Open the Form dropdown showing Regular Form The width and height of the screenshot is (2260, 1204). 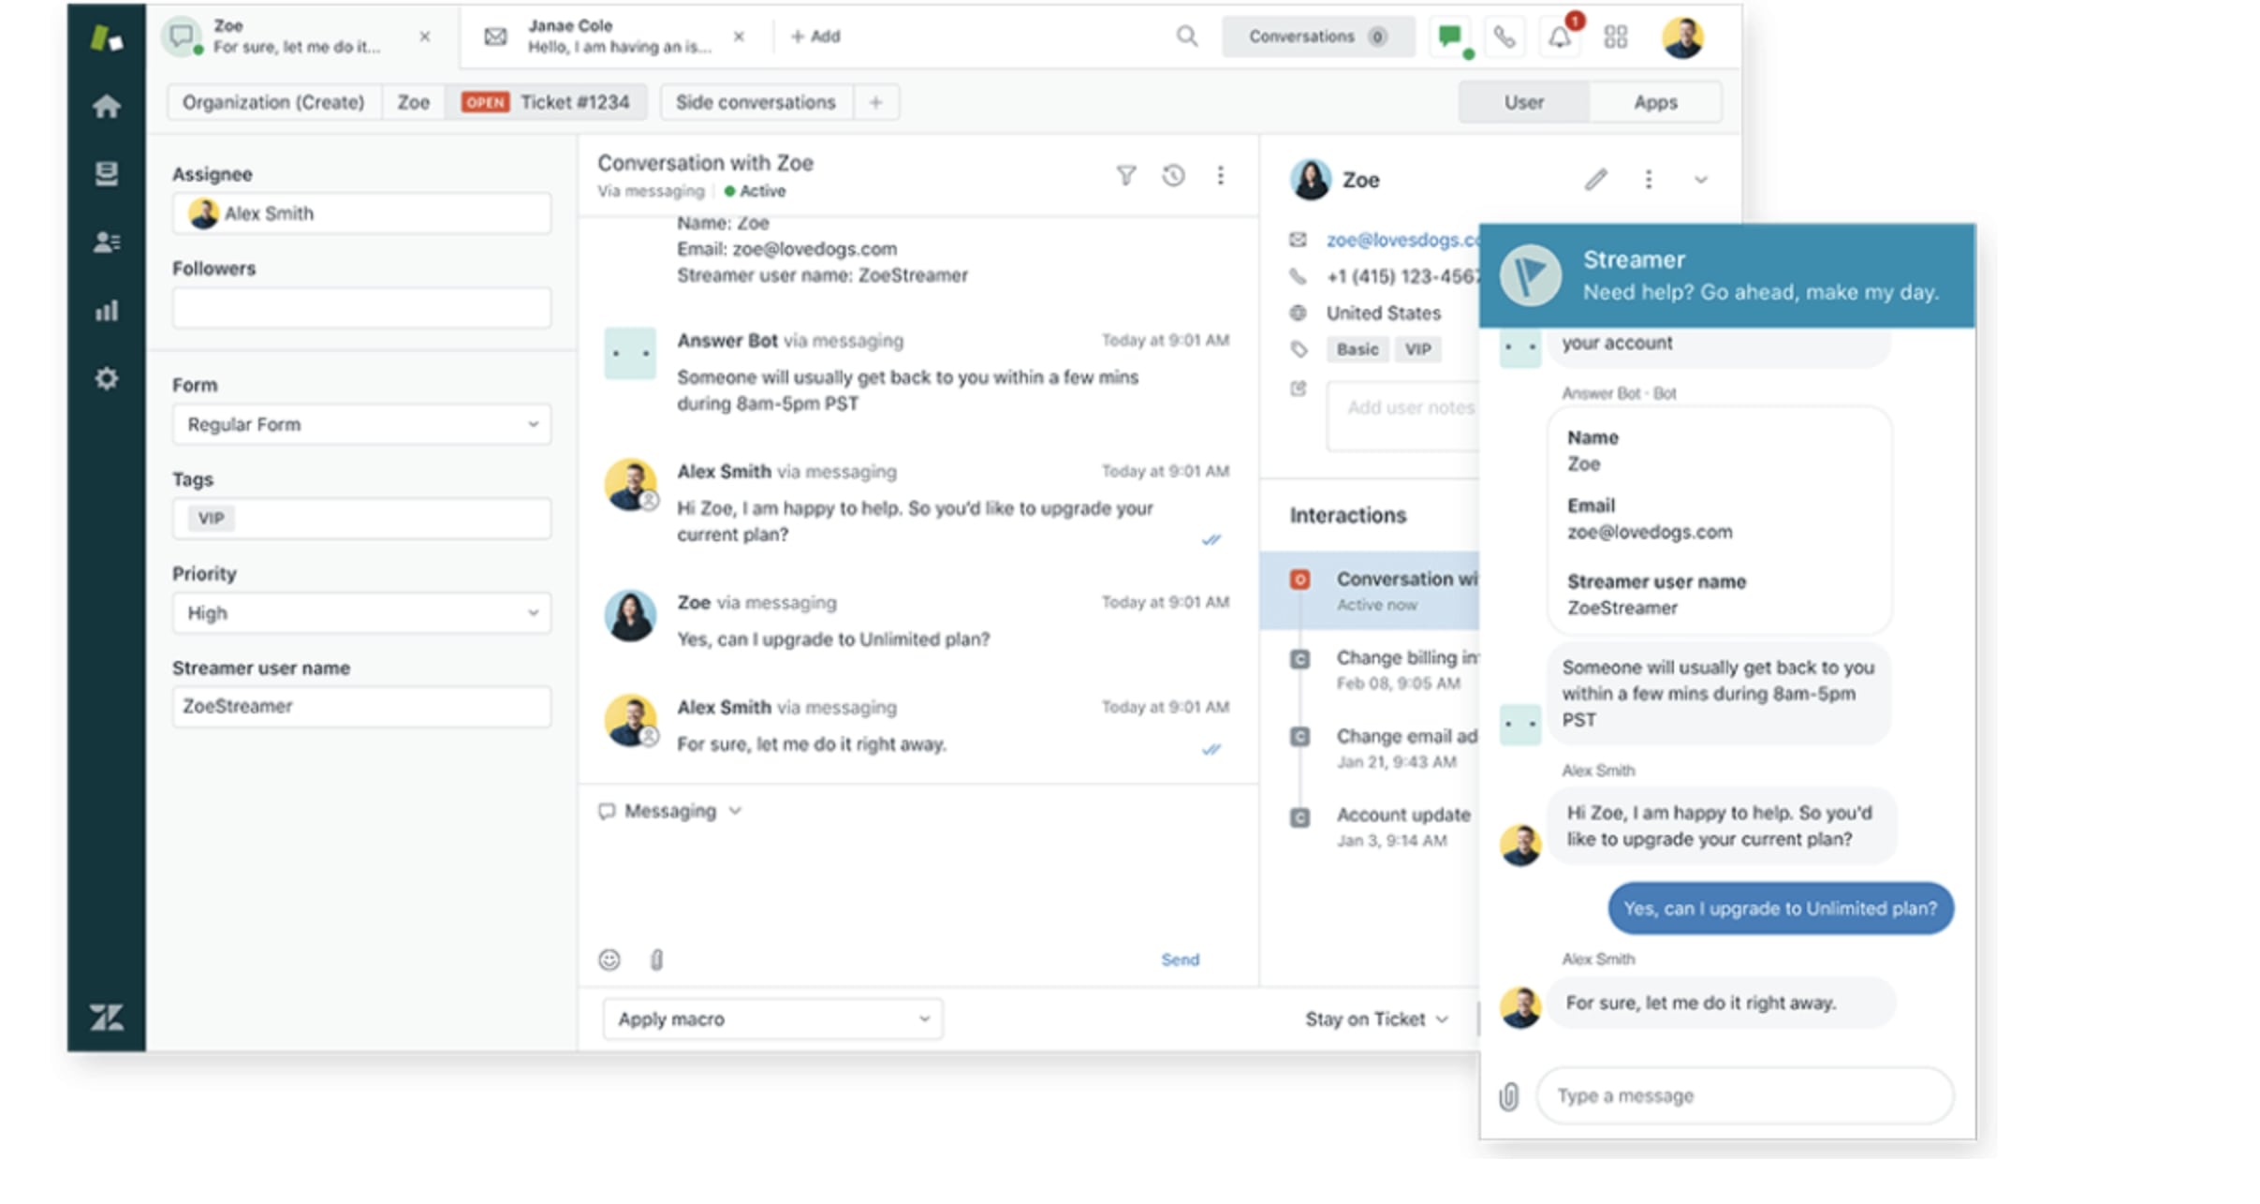359,423
